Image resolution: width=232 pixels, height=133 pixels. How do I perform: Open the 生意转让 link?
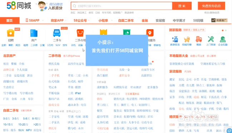9,87
